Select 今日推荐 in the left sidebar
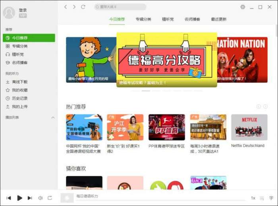This screenshot has height=206, width=278. click(x=29, y=38)
